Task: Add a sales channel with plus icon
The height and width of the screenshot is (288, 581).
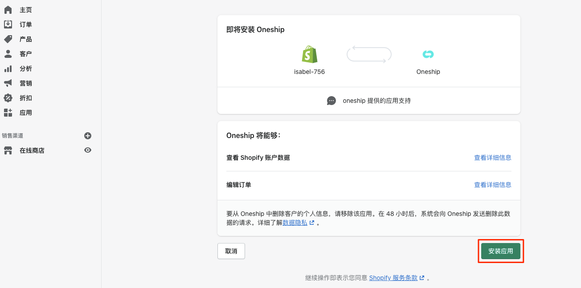Action: click(88, 136)
